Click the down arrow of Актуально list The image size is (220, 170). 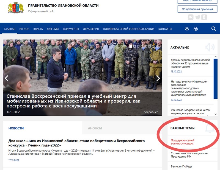coord(216,114)
